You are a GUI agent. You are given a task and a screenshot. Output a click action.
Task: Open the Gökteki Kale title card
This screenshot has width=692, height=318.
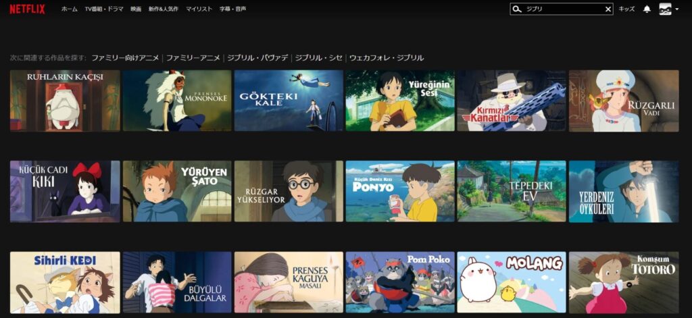(289, 101)
